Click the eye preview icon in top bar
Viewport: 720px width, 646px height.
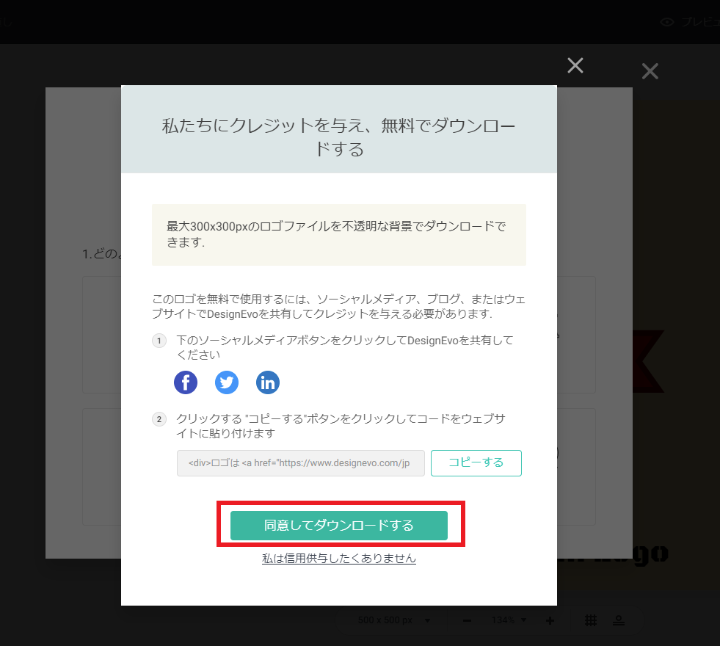tap(667, 22)
